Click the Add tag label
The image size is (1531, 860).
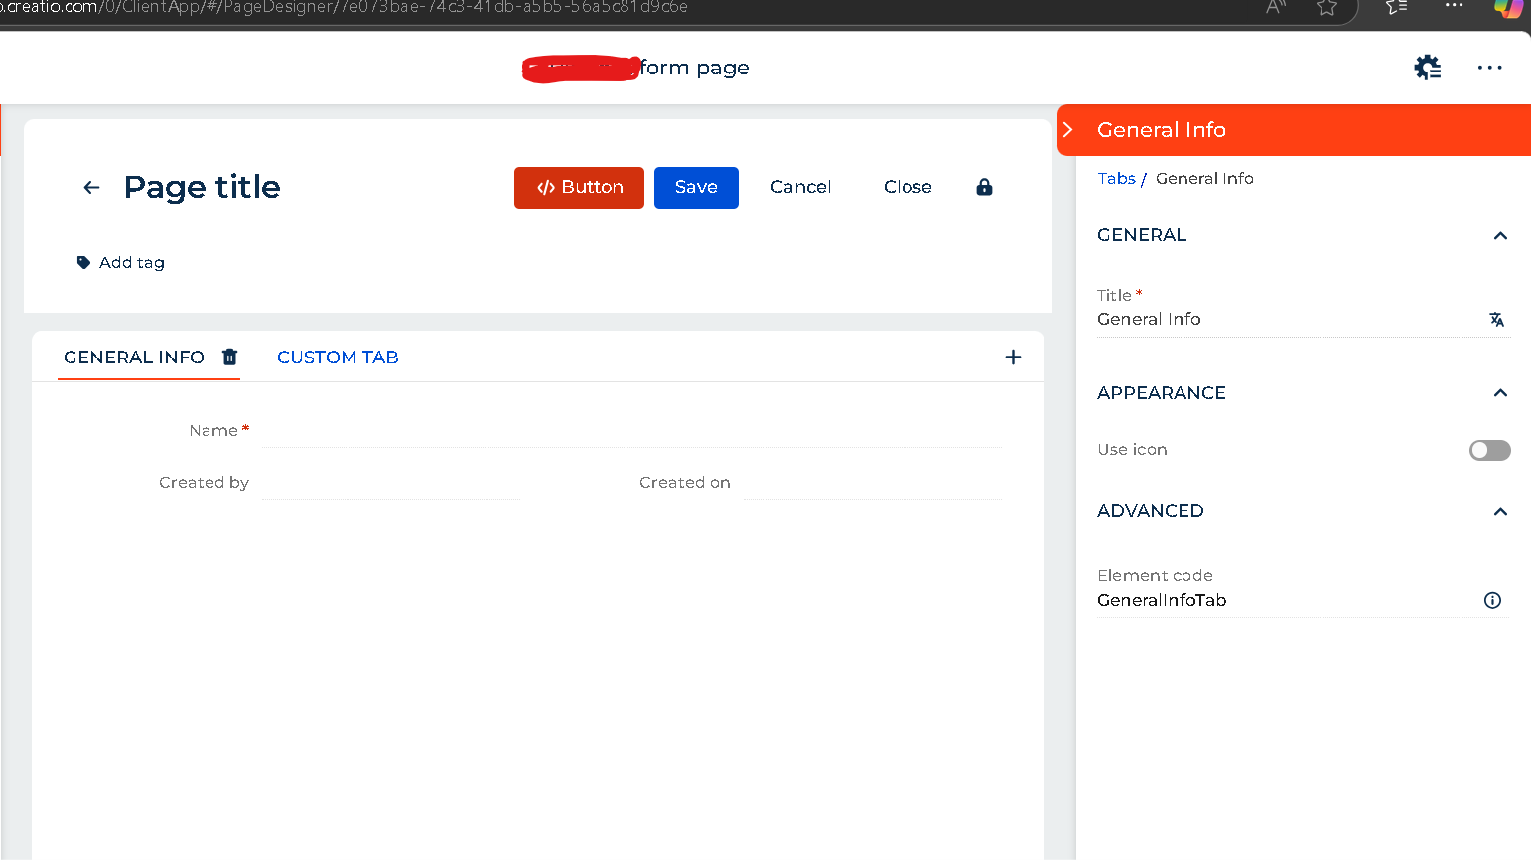(132, 262)
